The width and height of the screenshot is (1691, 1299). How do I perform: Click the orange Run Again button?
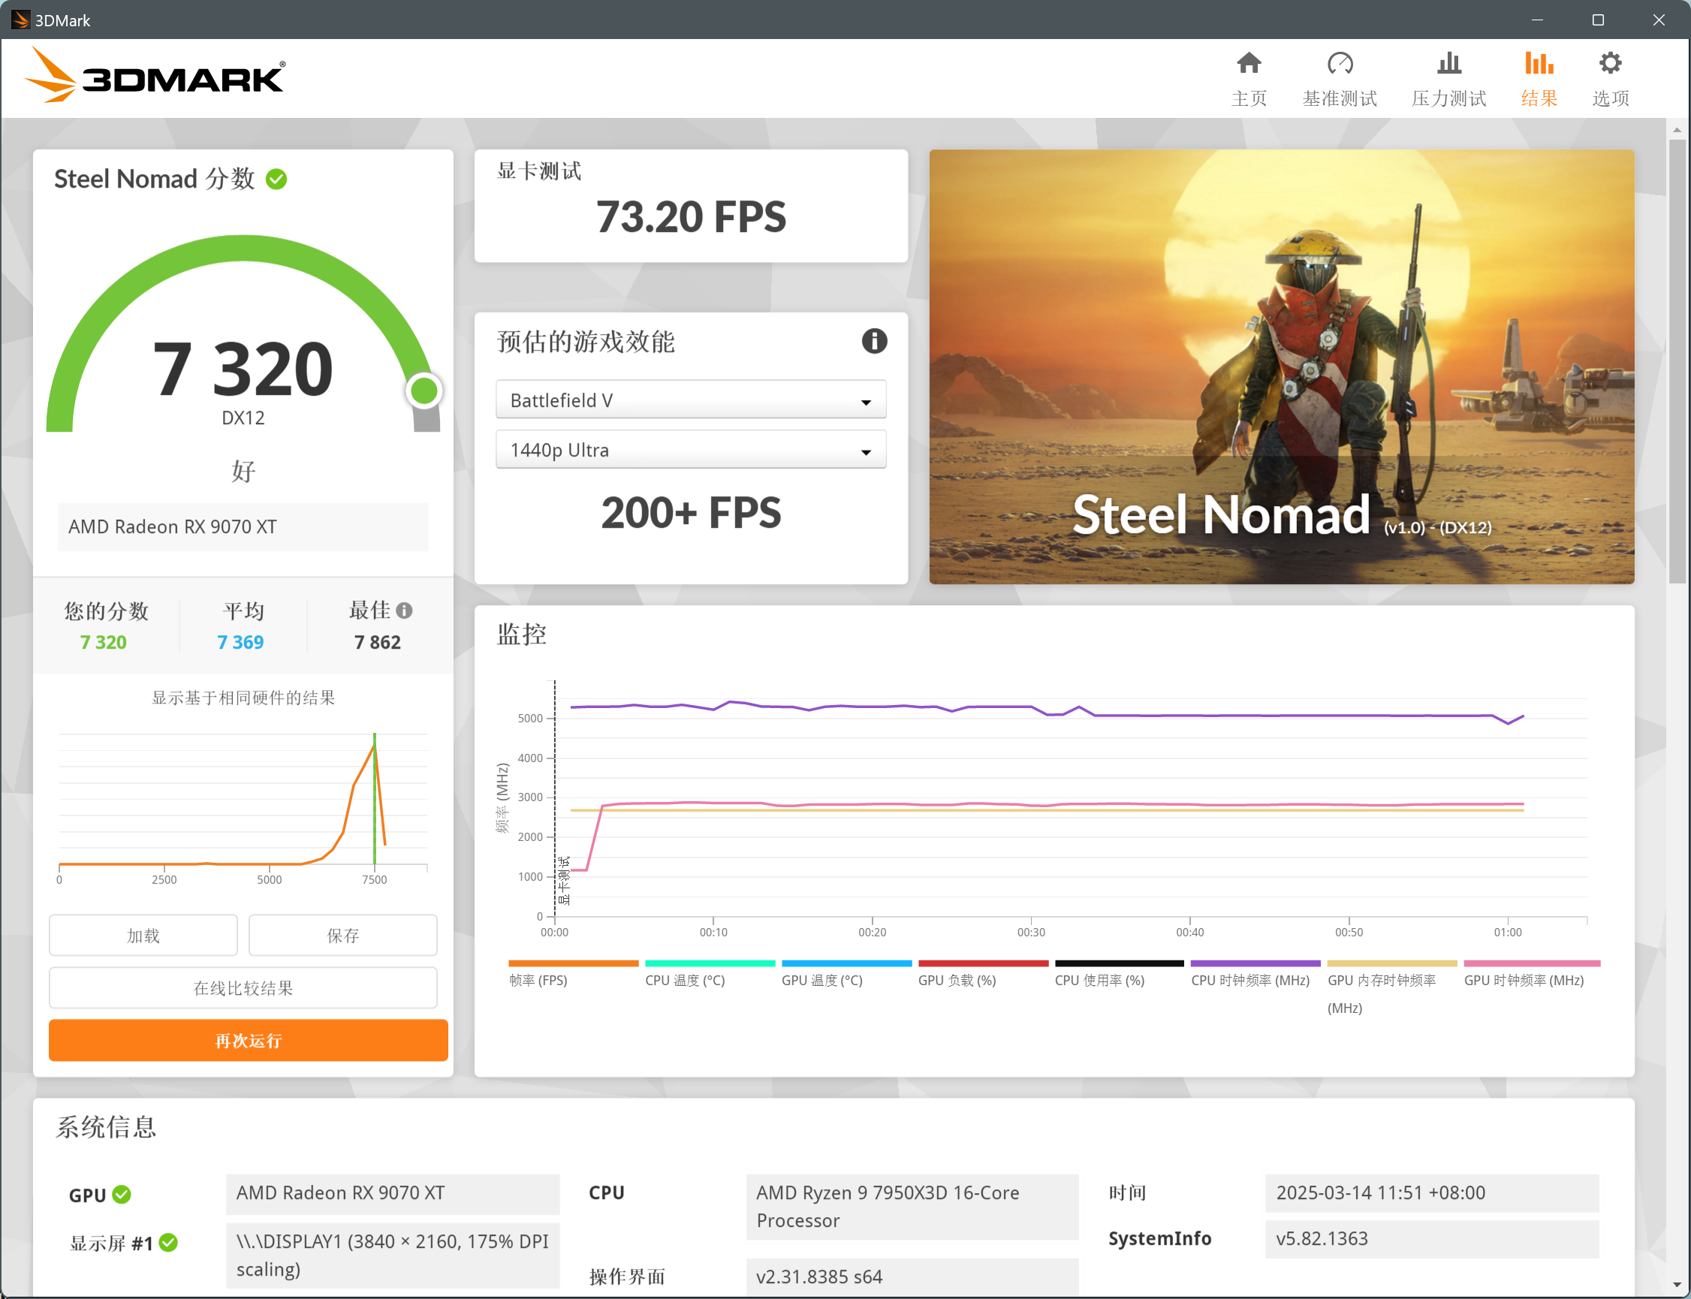(x=249, y=1040)
